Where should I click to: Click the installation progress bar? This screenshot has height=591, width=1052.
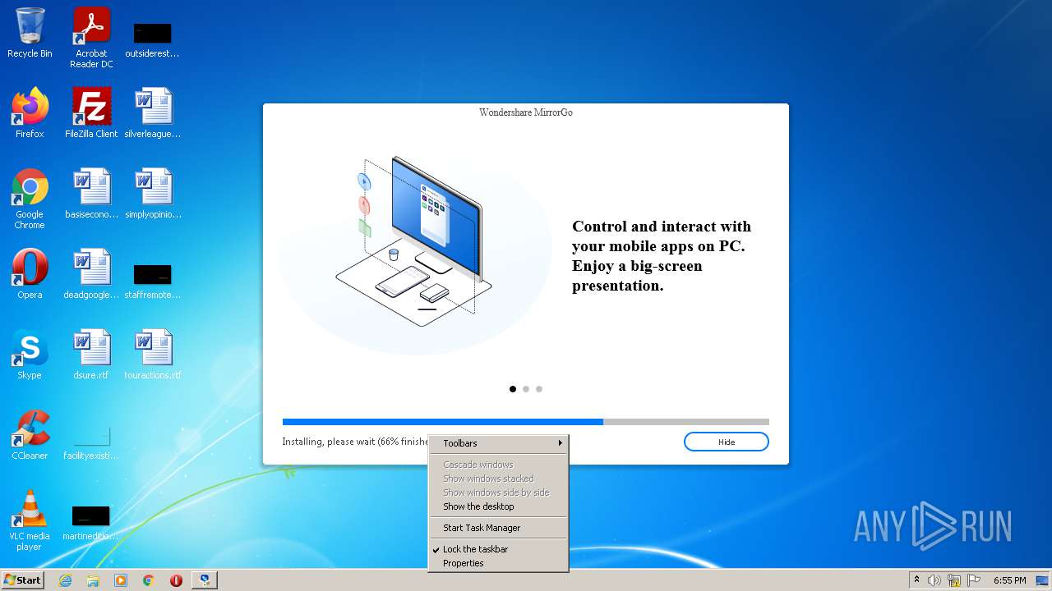pyautogui.click(x=526, y=422)
